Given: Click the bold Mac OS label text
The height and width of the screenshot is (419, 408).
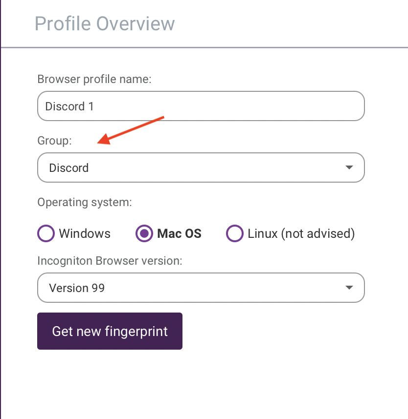Looking at the screenshot, I should 180,233.
